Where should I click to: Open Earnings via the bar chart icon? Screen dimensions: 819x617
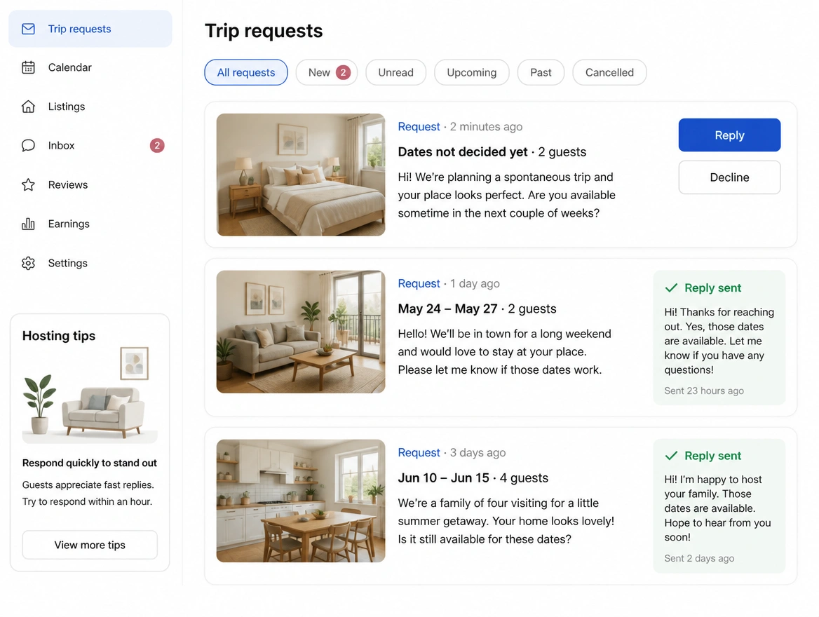click(x=28, y=224)
